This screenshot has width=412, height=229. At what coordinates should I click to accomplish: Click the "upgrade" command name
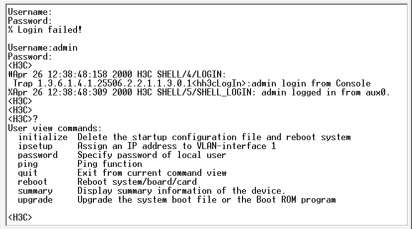tap(35, 200)
